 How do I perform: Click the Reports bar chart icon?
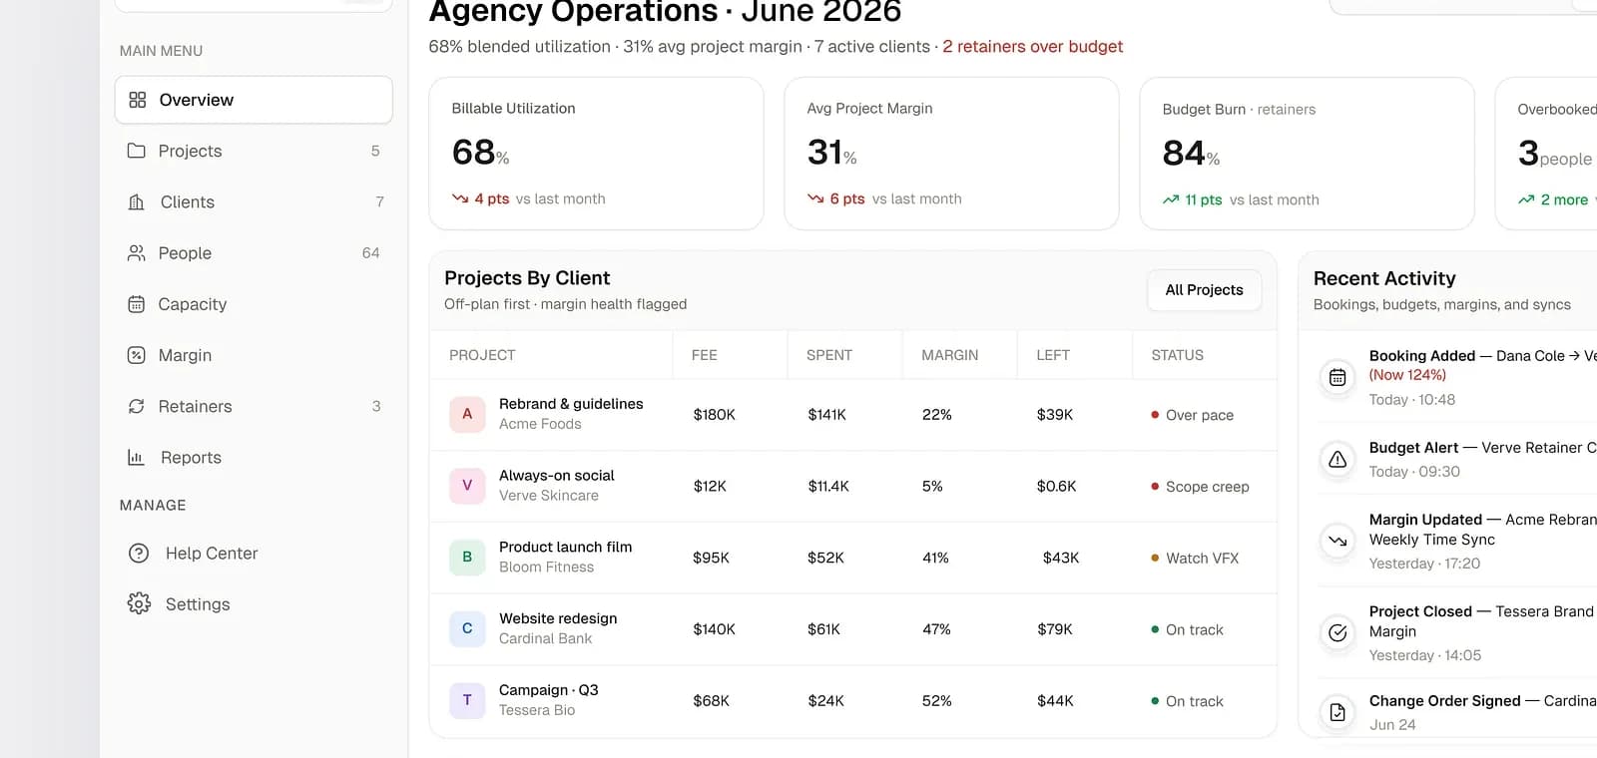tap(137, 458)
